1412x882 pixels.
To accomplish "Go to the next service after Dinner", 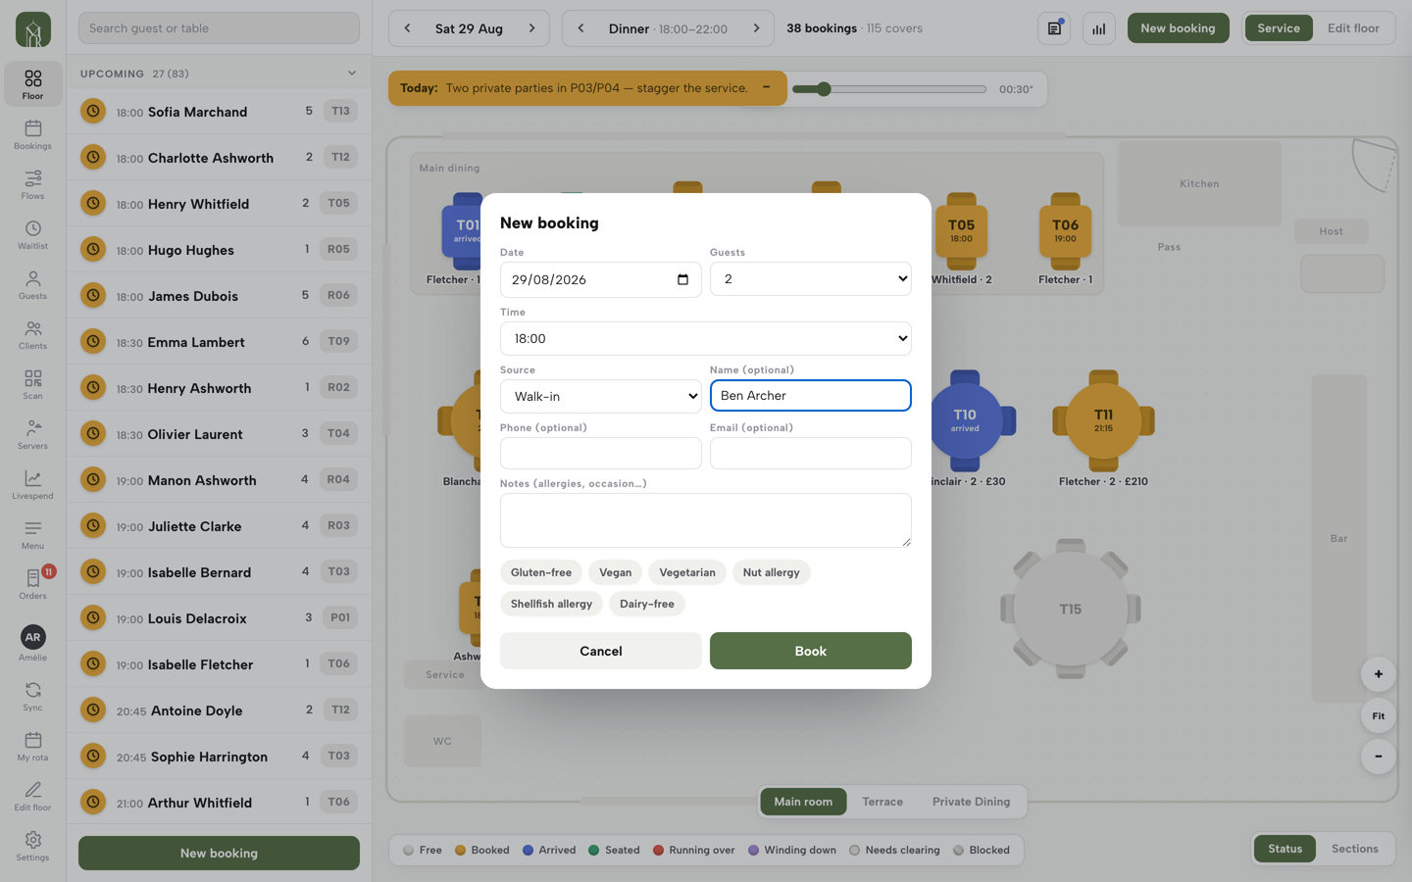I will click(x=756, y=28).
